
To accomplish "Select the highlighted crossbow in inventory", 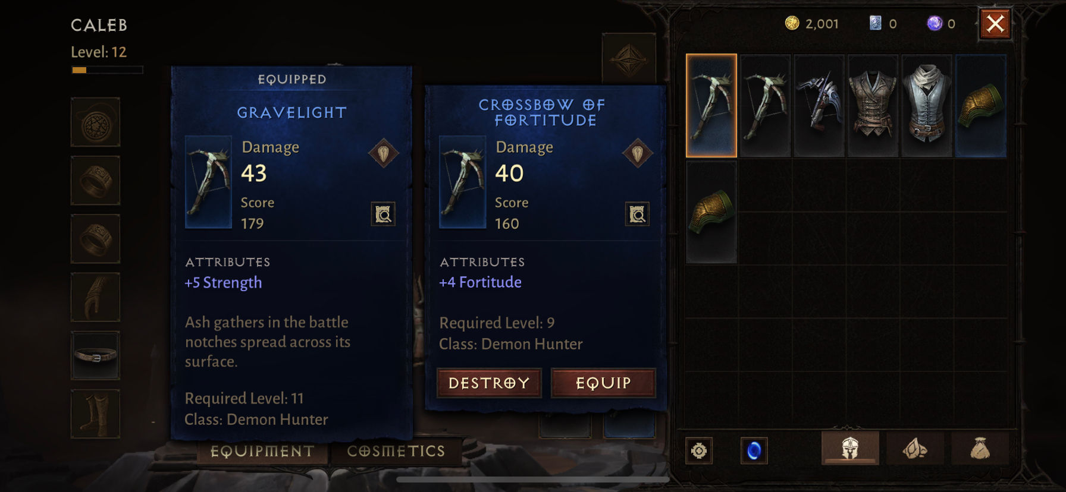I will coord(711,106).
